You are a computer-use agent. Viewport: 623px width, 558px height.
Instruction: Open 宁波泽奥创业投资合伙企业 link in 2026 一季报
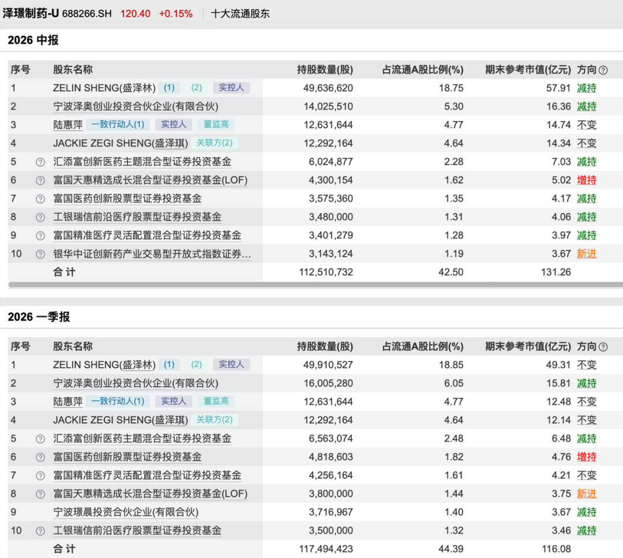click(136, 383)
